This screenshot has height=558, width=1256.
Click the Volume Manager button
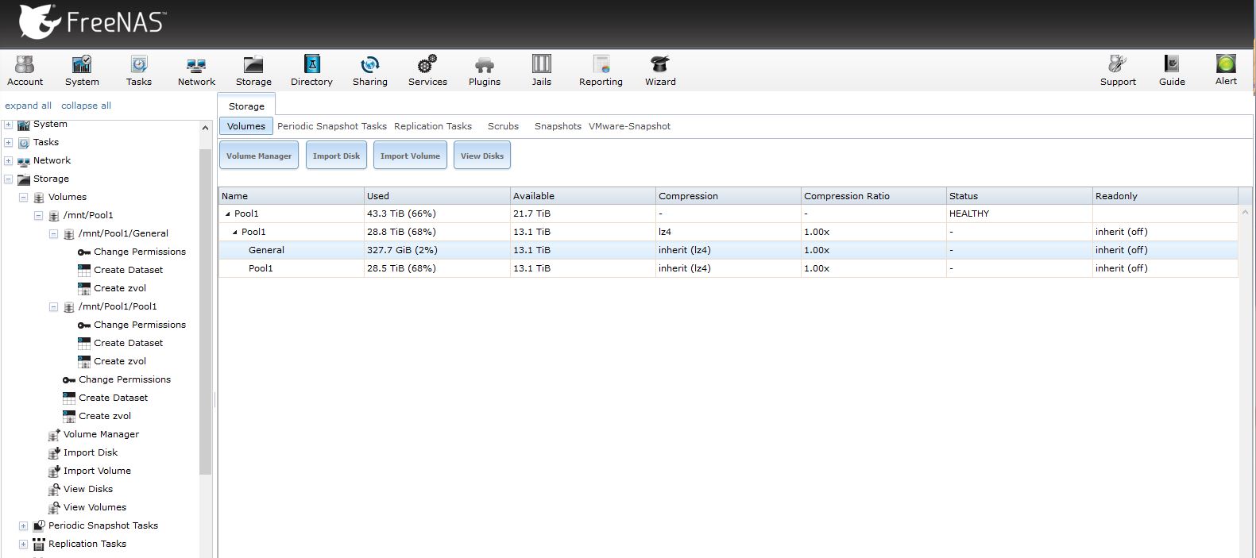(259, 156)
